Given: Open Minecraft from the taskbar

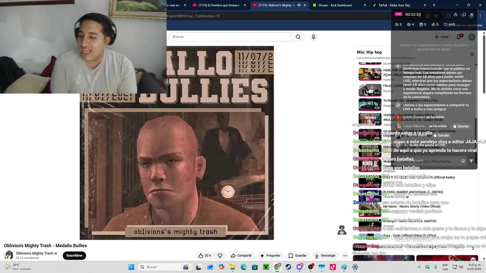Looking at the screenshot, I should tap(266, 267).
